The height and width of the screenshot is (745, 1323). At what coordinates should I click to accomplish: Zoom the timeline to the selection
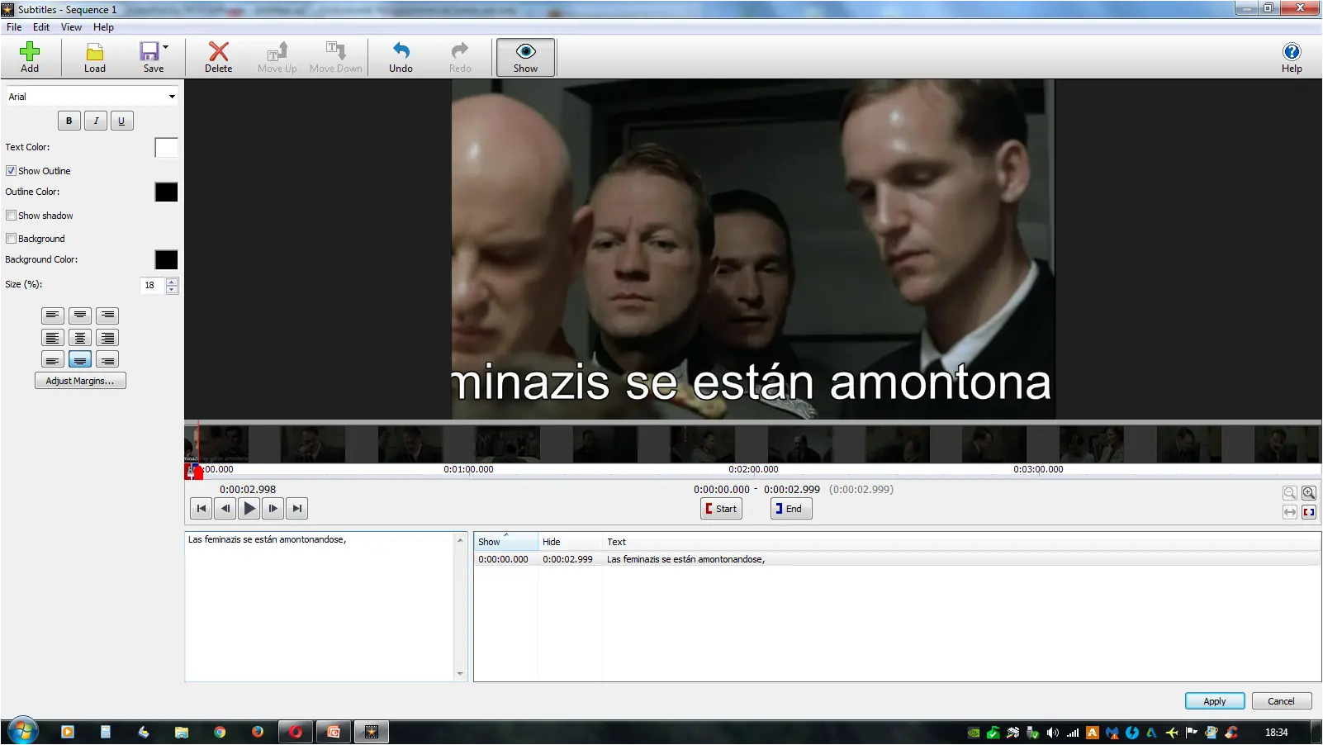(1309, 512)
